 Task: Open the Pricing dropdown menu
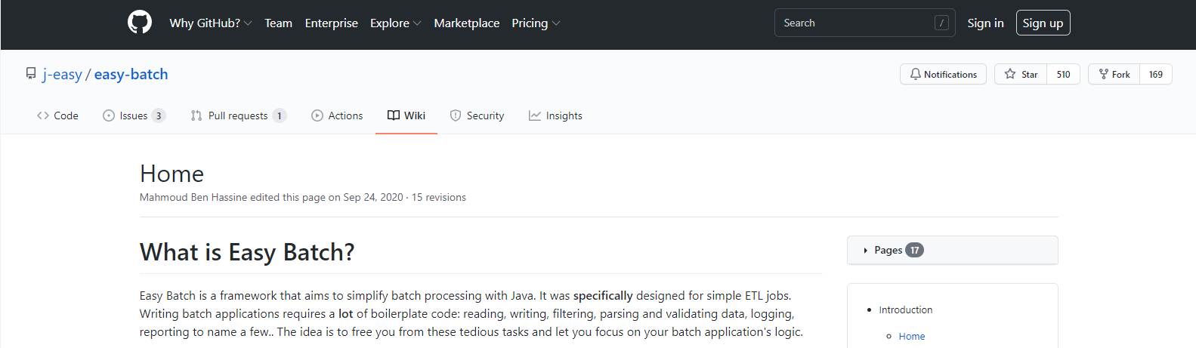click(536, 23)
